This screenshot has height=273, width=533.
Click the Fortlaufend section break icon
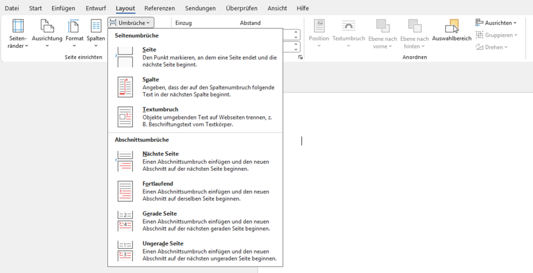point(125,191)
